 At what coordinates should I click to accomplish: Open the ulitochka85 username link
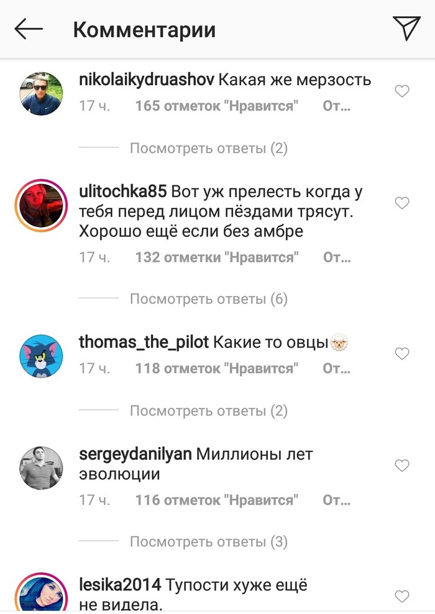point(123,192)
